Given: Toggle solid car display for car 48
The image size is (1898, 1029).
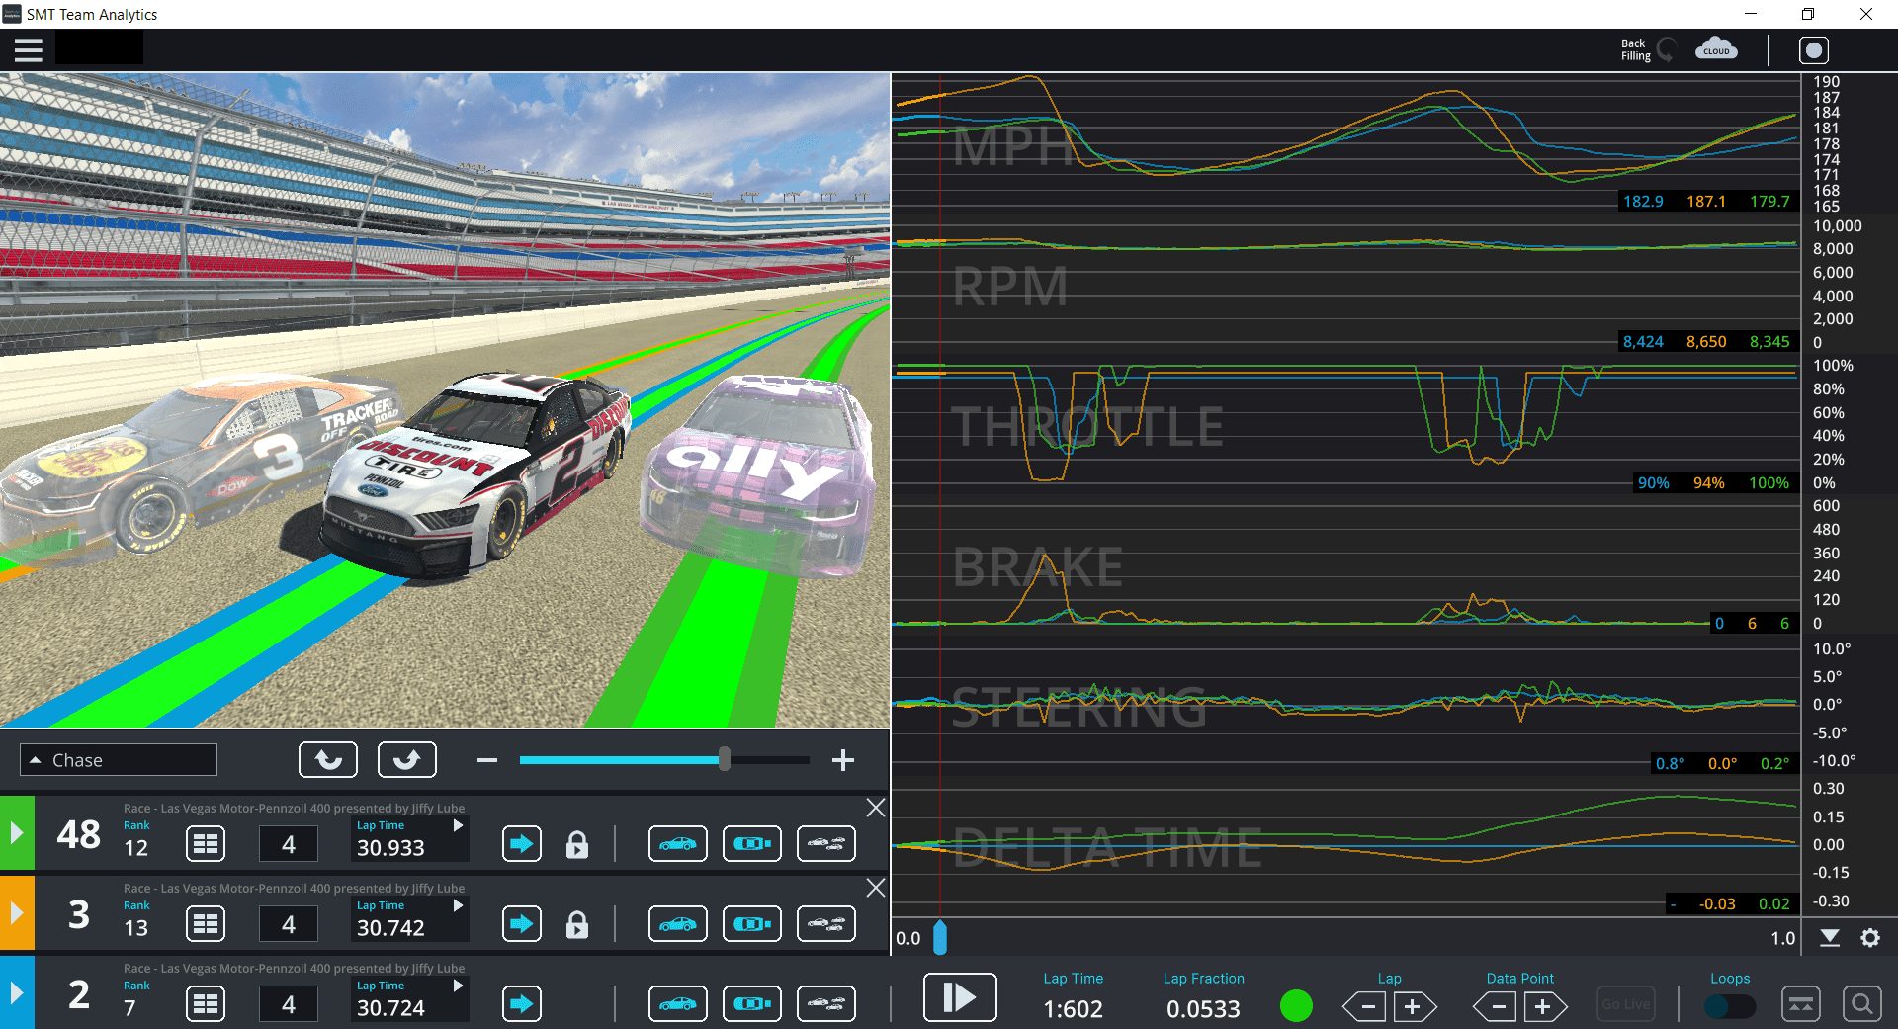Looking at the screenshot, I should coord(678,844).
